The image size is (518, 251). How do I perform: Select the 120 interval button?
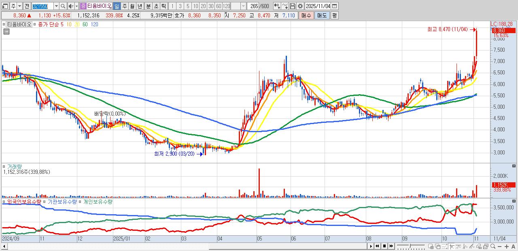[226, 6]
